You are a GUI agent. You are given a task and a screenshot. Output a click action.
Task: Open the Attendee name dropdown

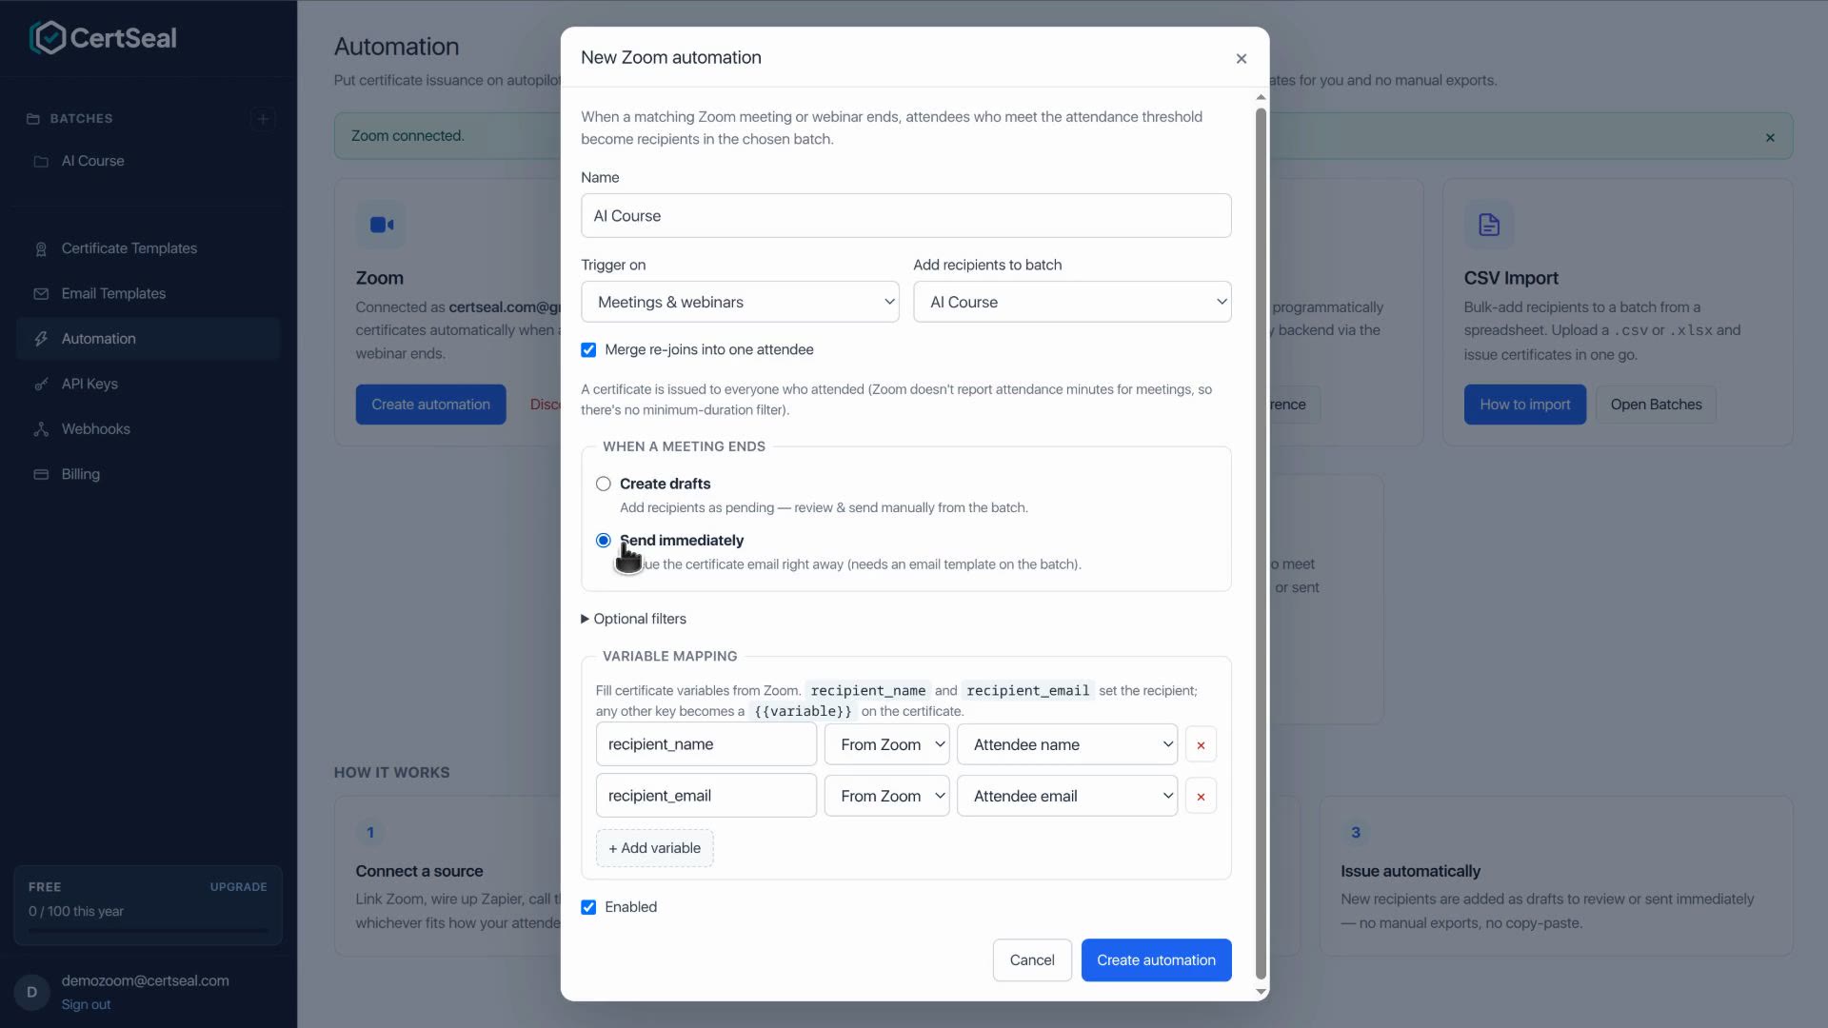(x=1067, y=744)
